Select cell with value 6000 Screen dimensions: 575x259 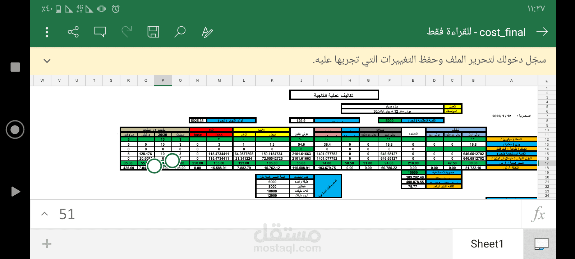pos(272,182)
